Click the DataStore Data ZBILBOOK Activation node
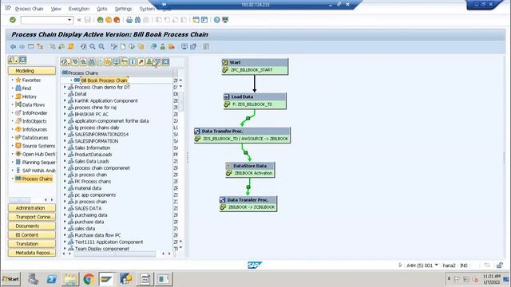511x287 pixels. click(250, 170)
